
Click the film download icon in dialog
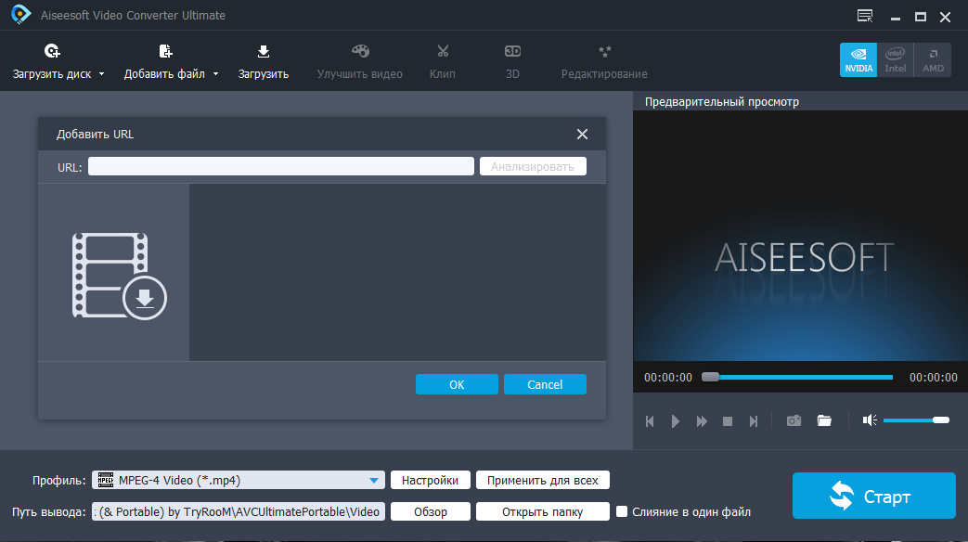pyautogui.click(x=119, y=276)
